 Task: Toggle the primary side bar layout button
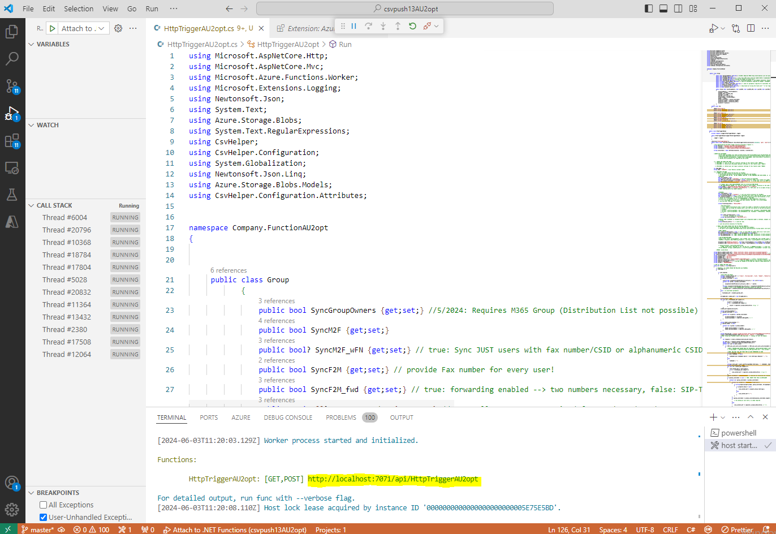point(649,8)
